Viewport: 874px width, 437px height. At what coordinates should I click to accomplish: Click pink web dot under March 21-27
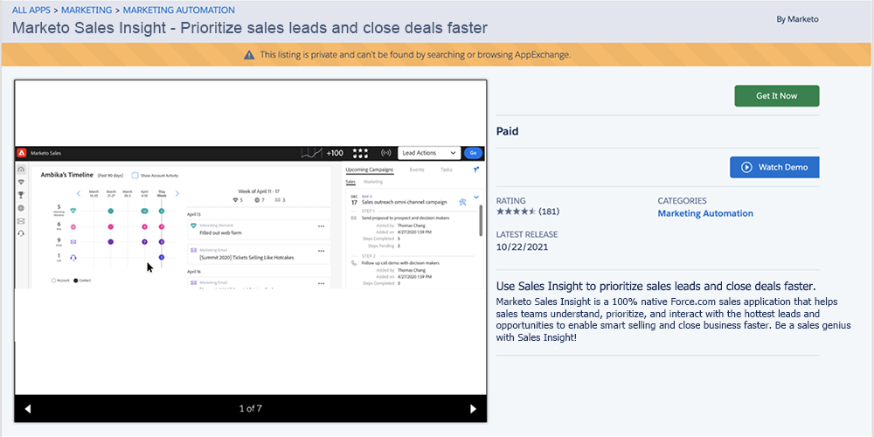tap(110, 227)
